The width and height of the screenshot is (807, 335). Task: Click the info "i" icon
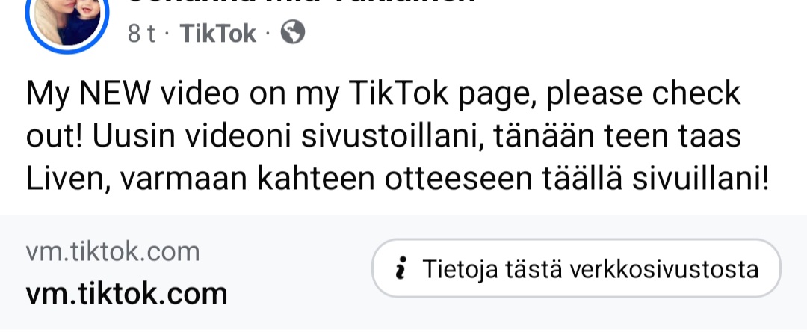point(400,269)
